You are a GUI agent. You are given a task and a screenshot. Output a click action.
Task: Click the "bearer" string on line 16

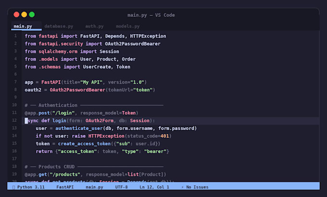point(155,151)
